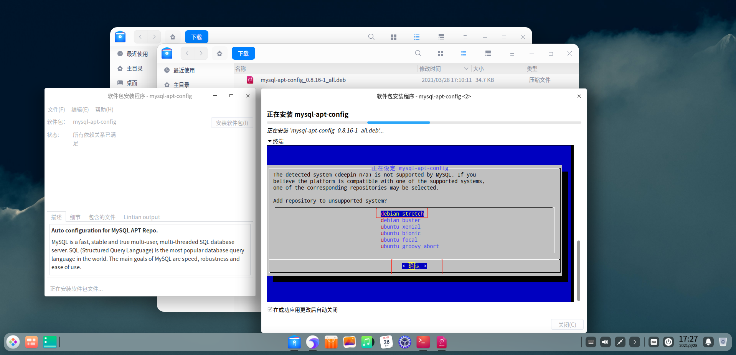Expand the tray plugins arrow
This screenshot has width=736, height=355.
coord(635,342)
